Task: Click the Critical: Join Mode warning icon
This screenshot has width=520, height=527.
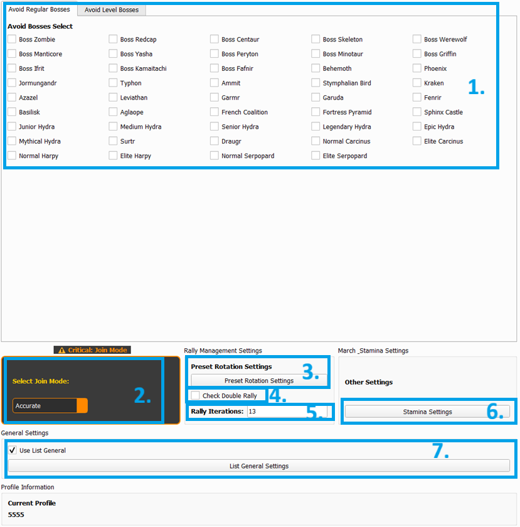Action: pos(61,350)
